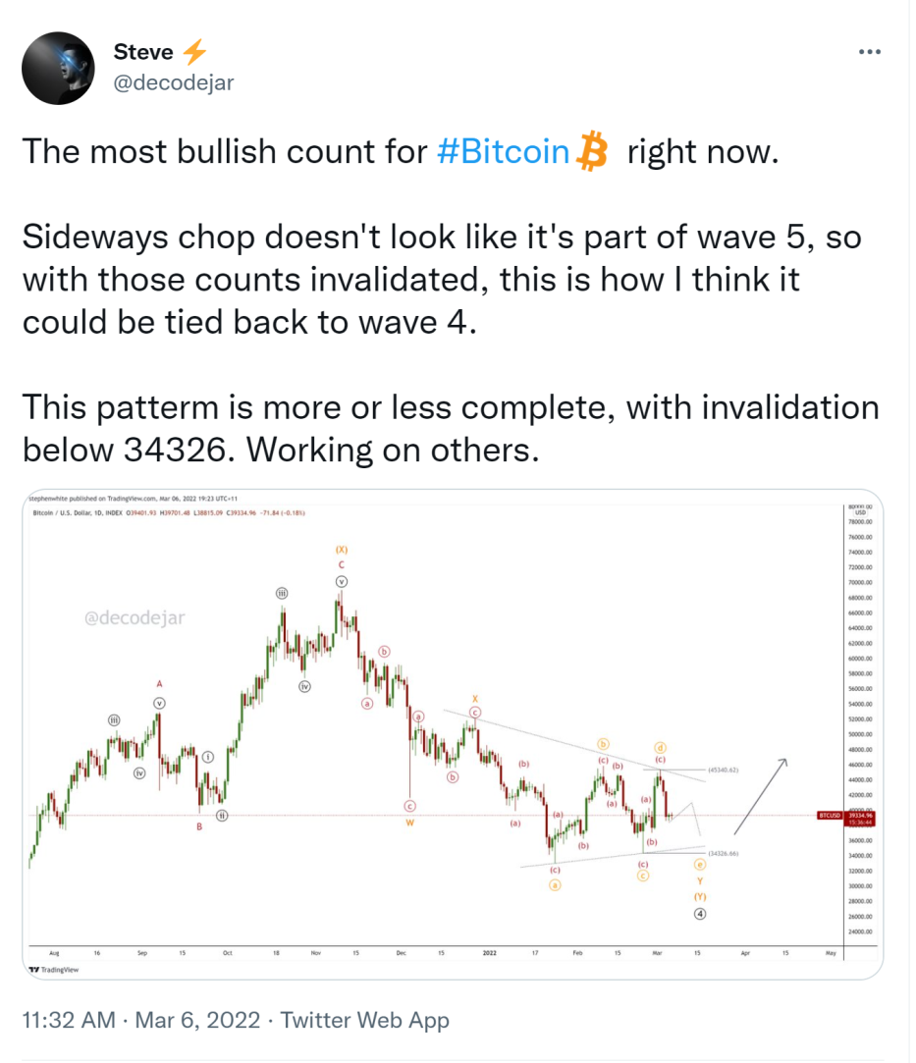Click the 2022 marker on time axis

[490, 952]
